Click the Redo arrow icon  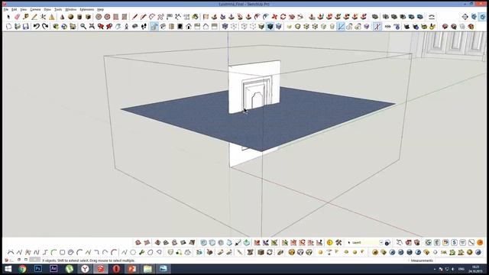click(45, 27)
